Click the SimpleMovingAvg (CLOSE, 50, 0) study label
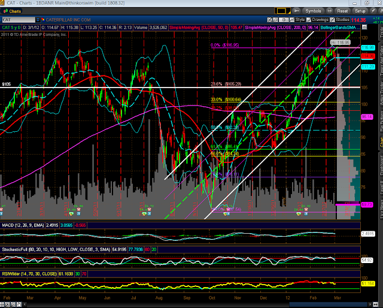 click(199, 28)
